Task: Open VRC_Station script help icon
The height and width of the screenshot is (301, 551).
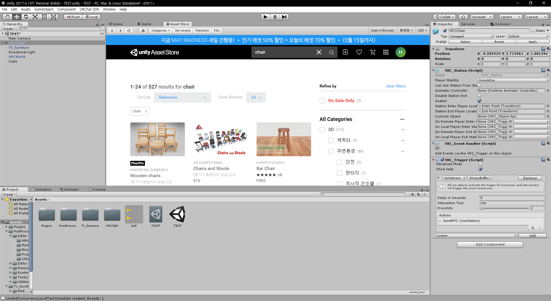Action: [543, 70]
